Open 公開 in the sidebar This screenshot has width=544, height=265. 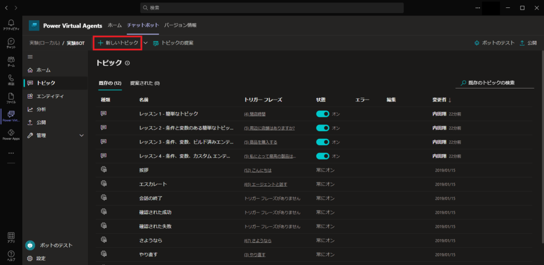coord(55,122)
